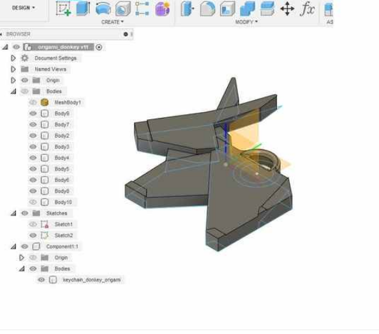Select keychain_donkey_origami body in browser
379x334 pixels.
[92, 280]
